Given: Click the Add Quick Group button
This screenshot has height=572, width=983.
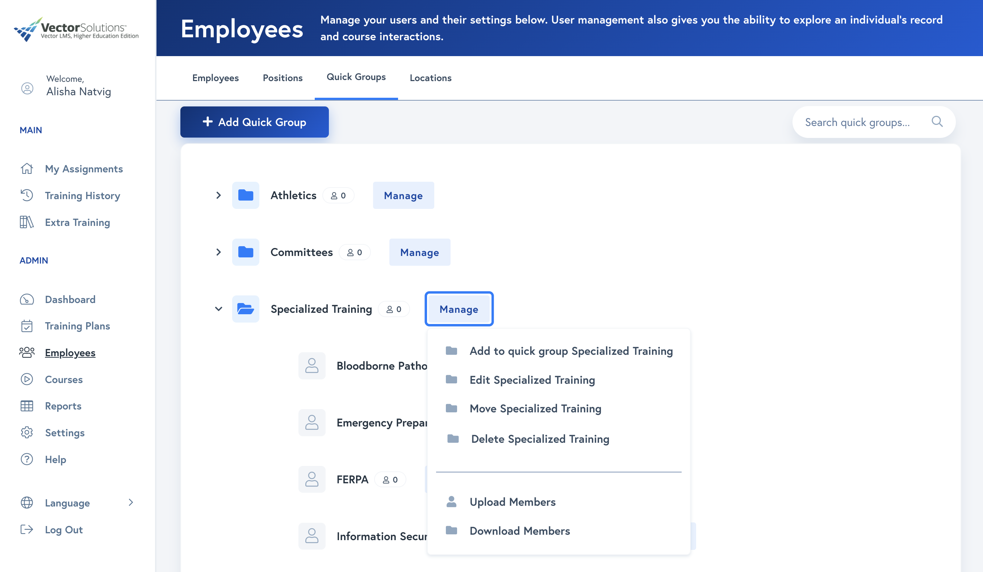Looking at the screenshot, I should 254,122.
